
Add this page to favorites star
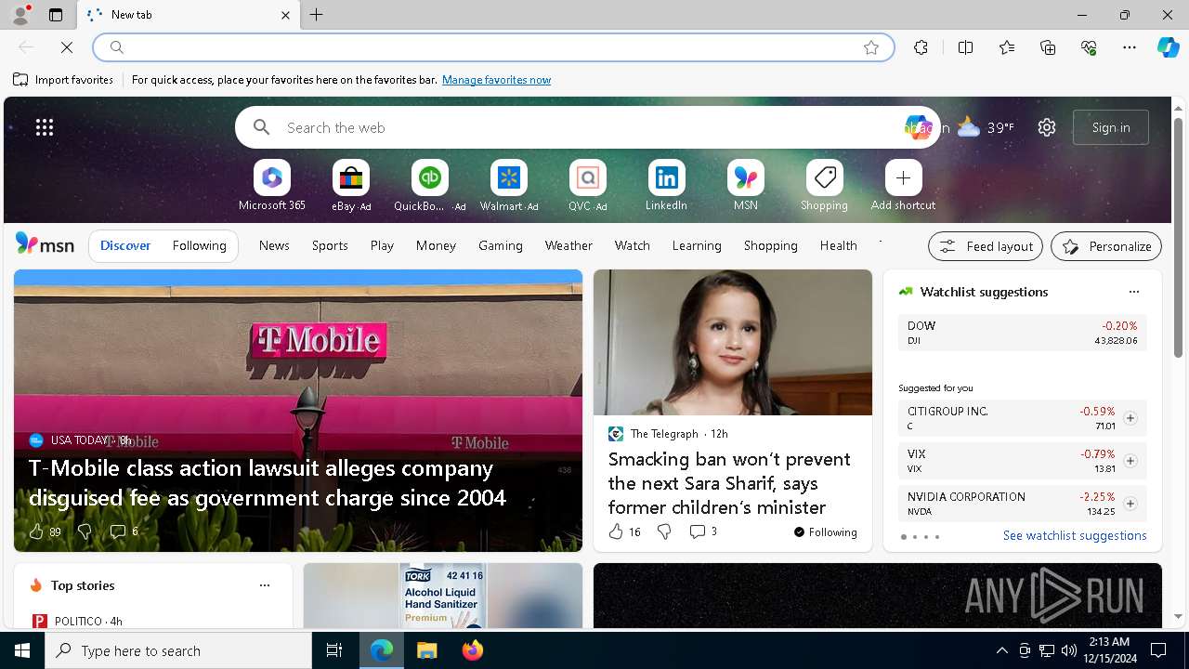[871, 47]
